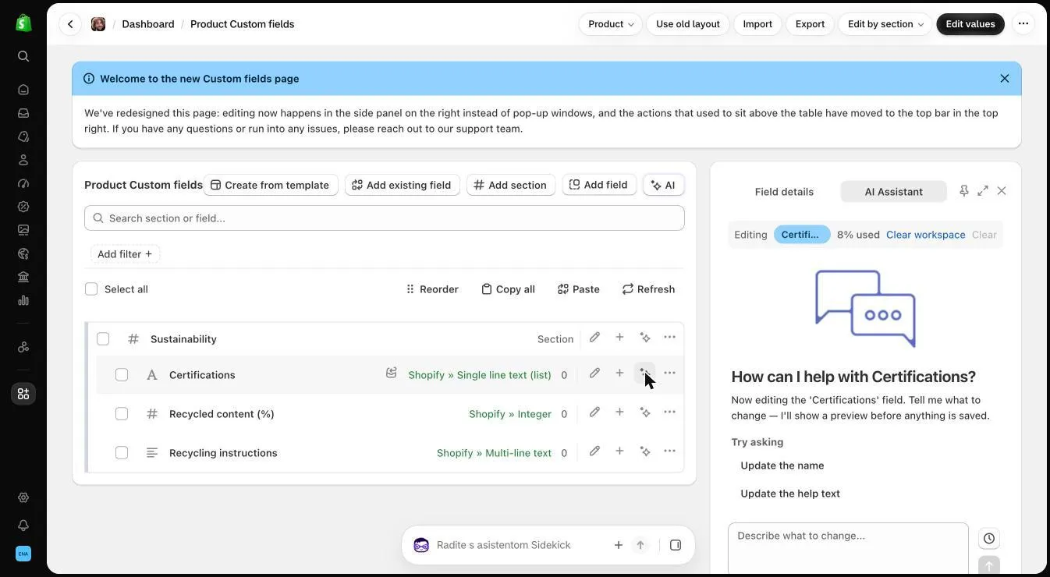This screenshot has width=1050, height=577.
Task: Dismiss the welcome banner
Action: 1005,79
